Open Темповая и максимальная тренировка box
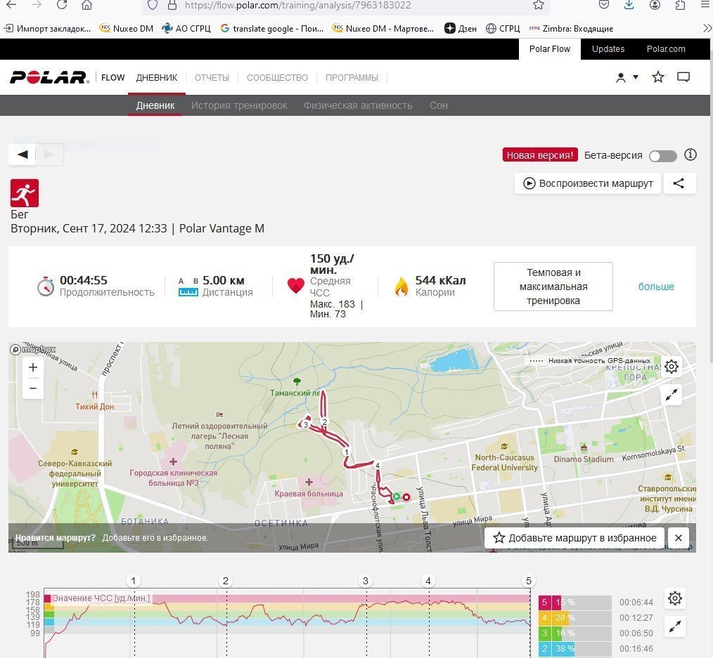The width and height of the screenshot is (713, 658). click(553, 287)
